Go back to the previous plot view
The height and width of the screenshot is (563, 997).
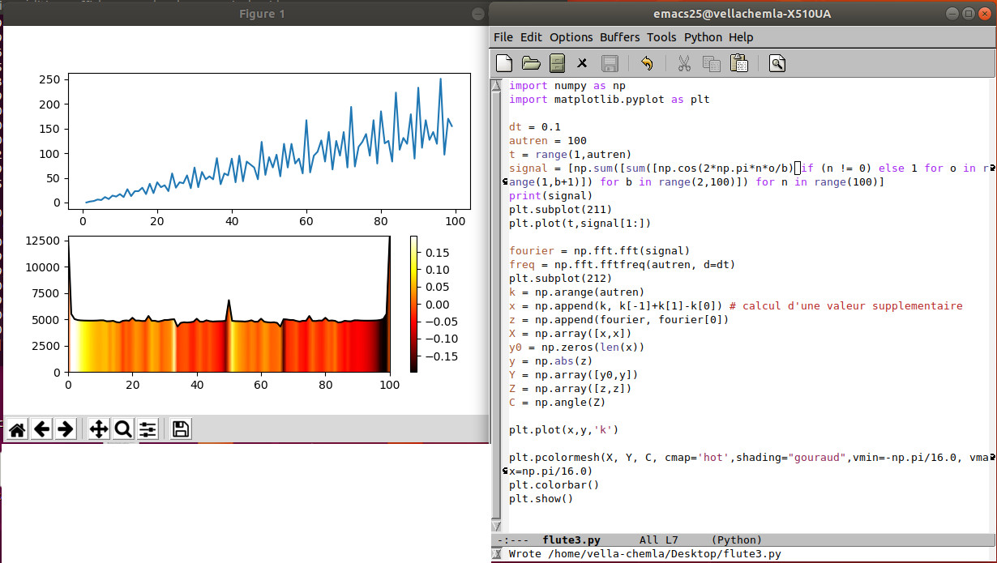41,429
